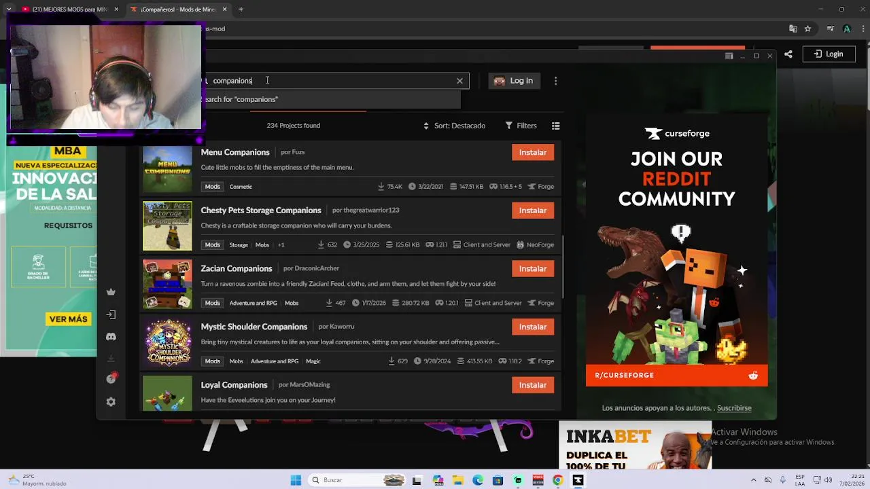Click the Windows taskbar Buscar search box
The width and height of the screenshot is (870, 489).
point(357,480)
